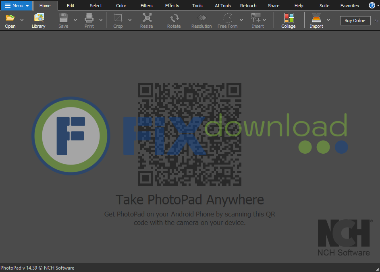The image size is (380, 272).
Task: Click the Save disk icon
Action: pos(63,18)
